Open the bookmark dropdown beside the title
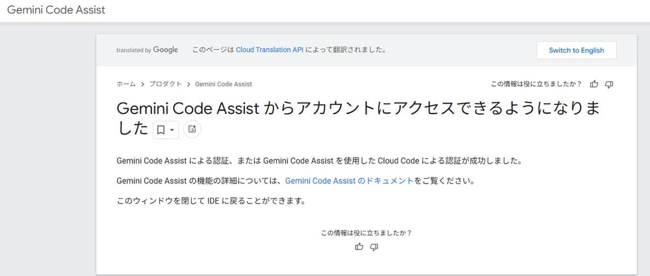The height and width of the screenshot is (276, 650). [x=166, y=130]
